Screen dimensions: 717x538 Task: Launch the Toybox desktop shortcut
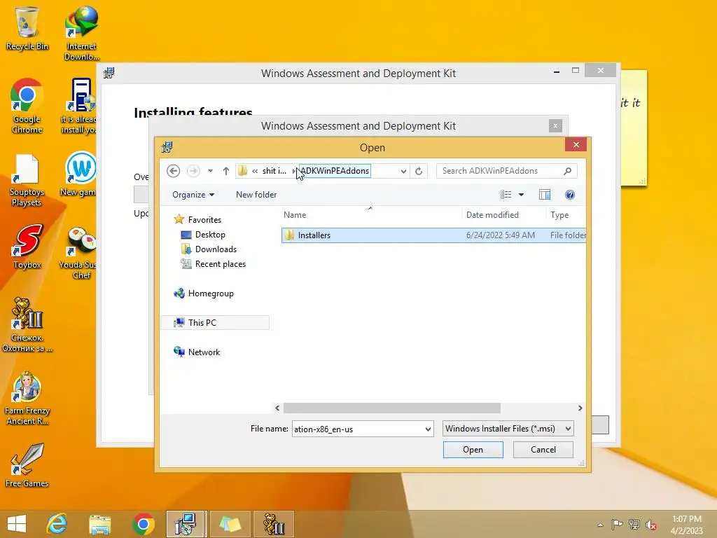point(27,246)
